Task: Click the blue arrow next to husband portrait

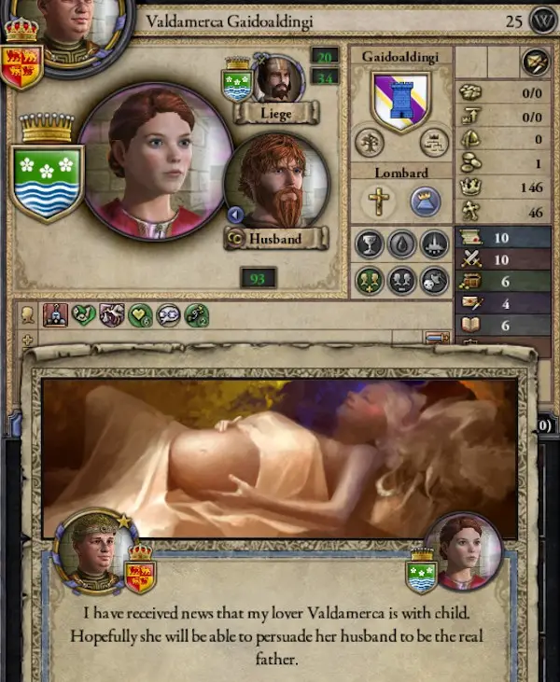Action: pos(235,214)
